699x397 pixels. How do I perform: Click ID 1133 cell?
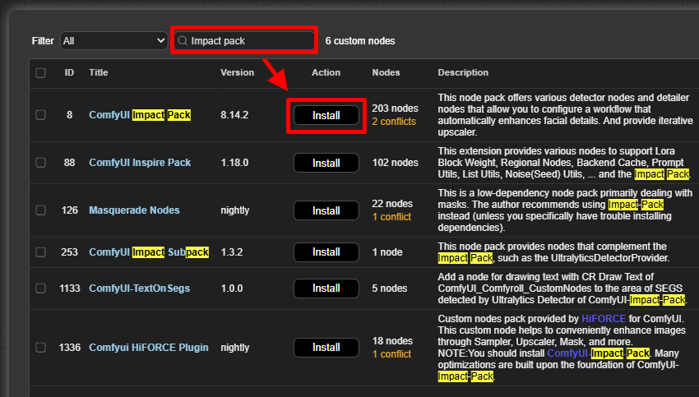click(70, 289)
